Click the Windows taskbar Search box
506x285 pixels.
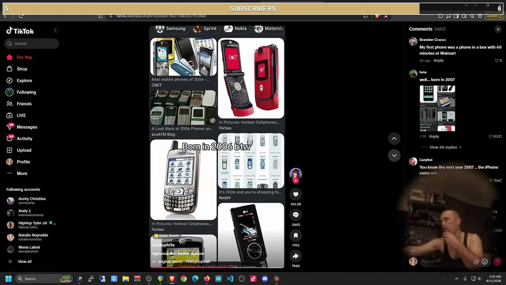click(x=44, y=279)
